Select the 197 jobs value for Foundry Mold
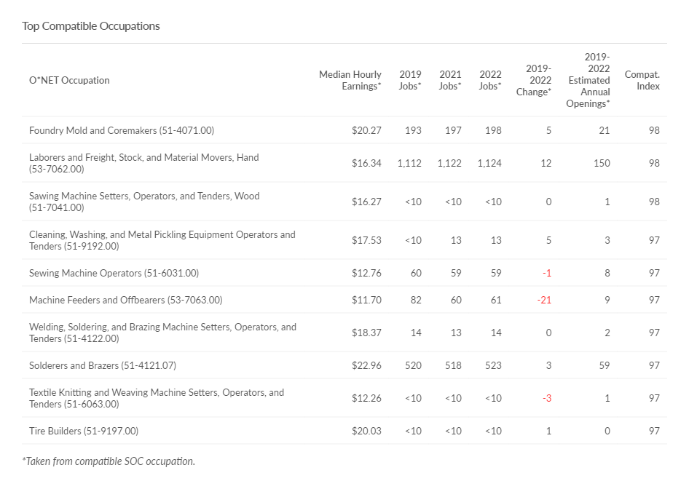This screenshot has width=689, height=489. [453, 130]
